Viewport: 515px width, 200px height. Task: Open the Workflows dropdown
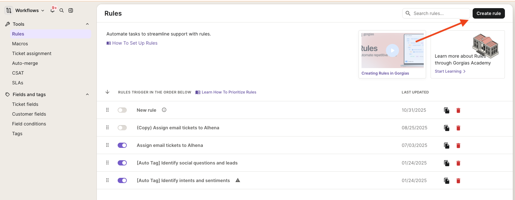[30, 10]
